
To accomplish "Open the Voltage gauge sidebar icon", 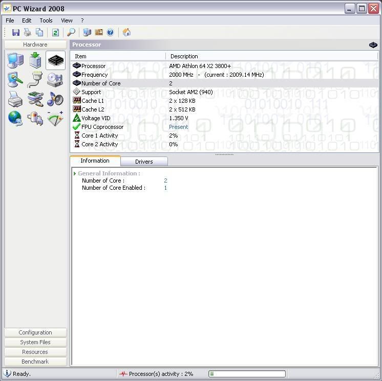I will point(55,119).
